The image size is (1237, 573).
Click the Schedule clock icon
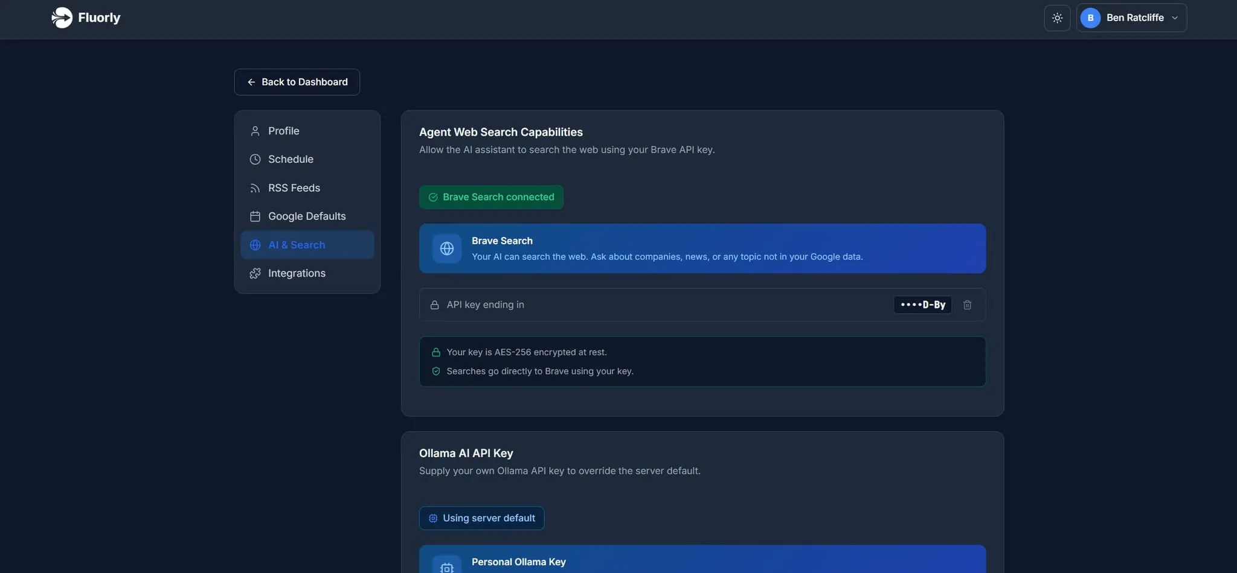255,159
